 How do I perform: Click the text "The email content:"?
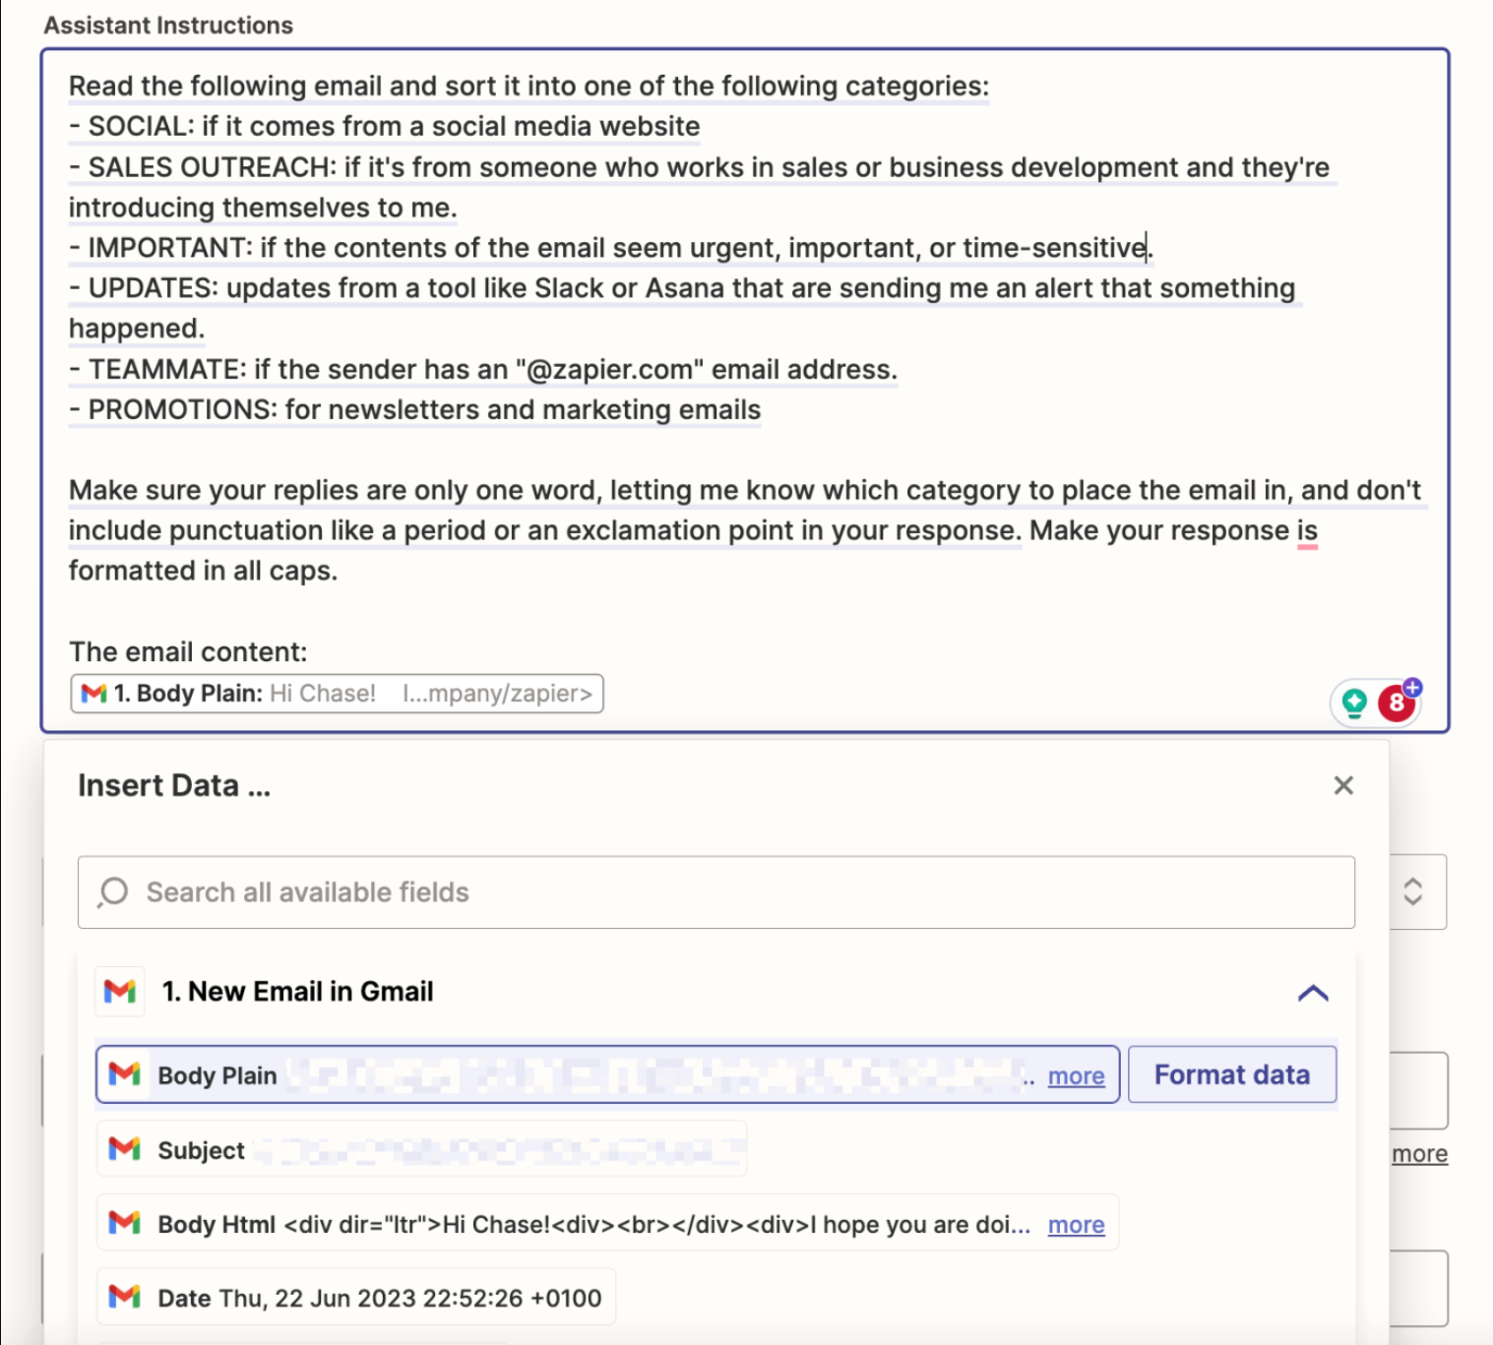click(x=188, y=651)
